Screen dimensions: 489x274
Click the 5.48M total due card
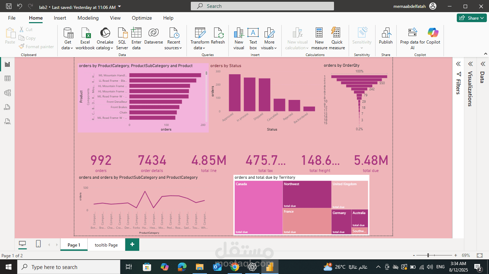tap(371, 163)
